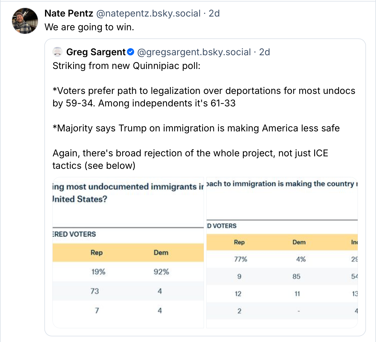Click the 2d timestamp on the quoted post
Image resolution: width=376 pixels, height=342 pixels.
265,52
